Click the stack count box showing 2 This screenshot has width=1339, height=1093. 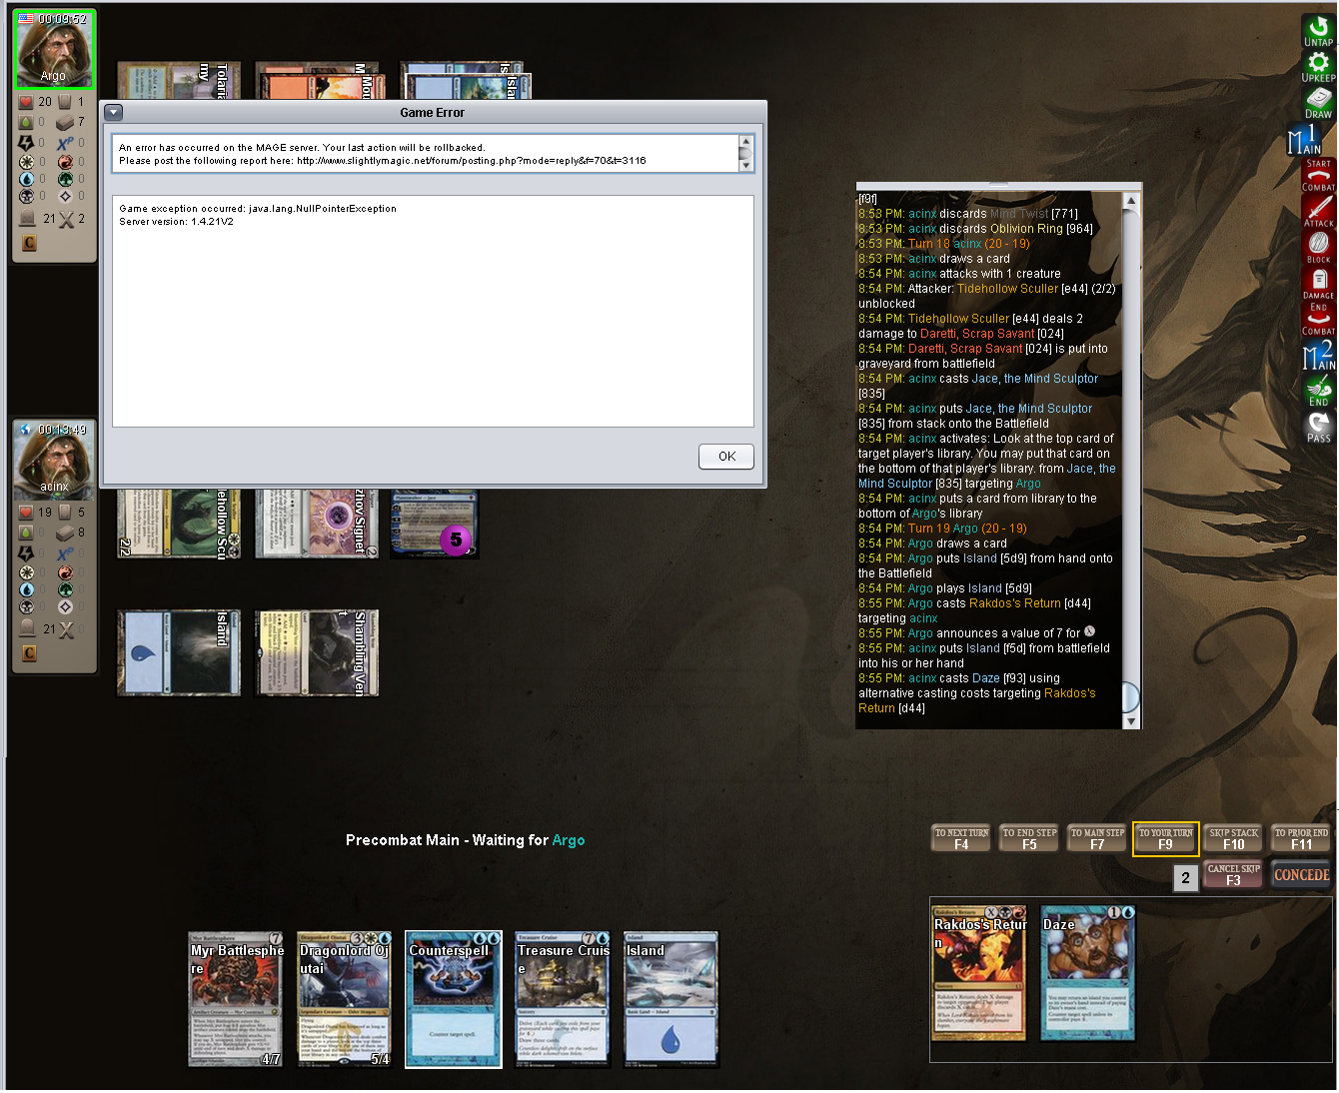[x=1185, y=878]
